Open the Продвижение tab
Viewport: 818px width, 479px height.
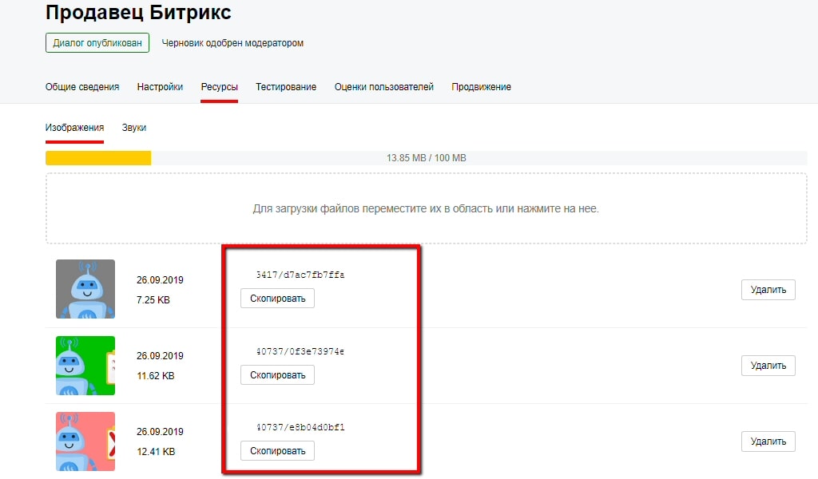pyautogui.click(x=481, y=87)
